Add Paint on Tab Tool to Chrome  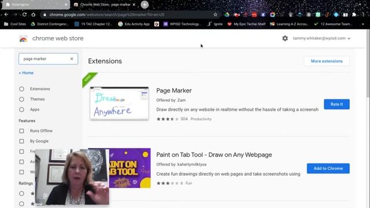[x=328, y=168]
